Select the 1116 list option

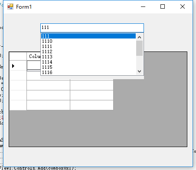pos(88,72)
